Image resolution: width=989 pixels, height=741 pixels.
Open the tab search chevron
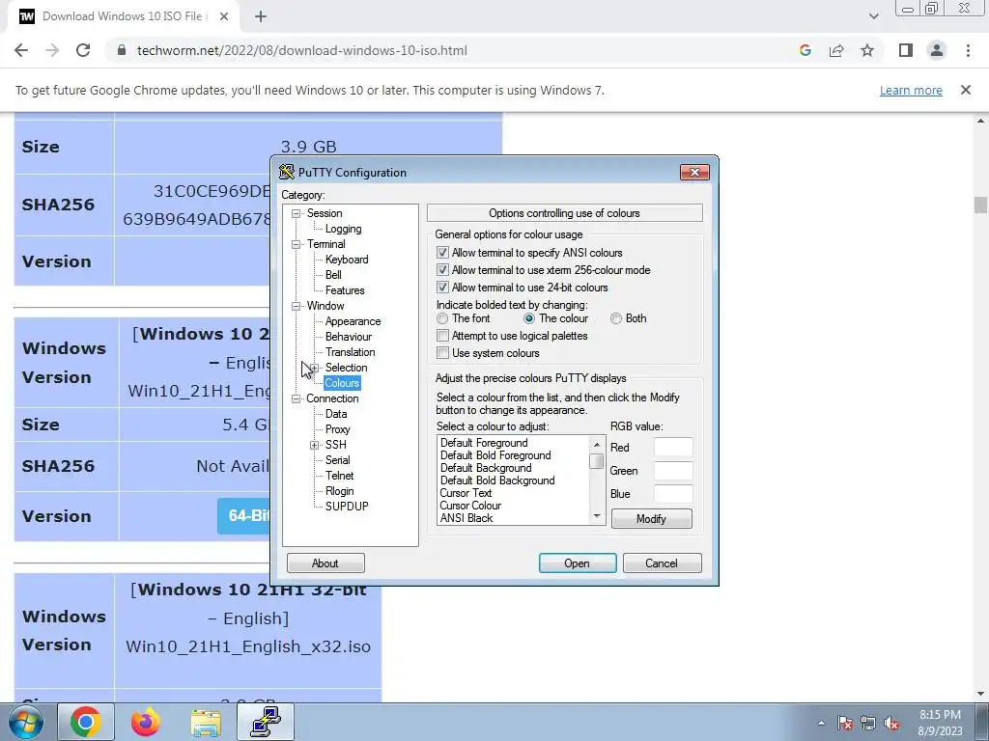tap(873, 16)
